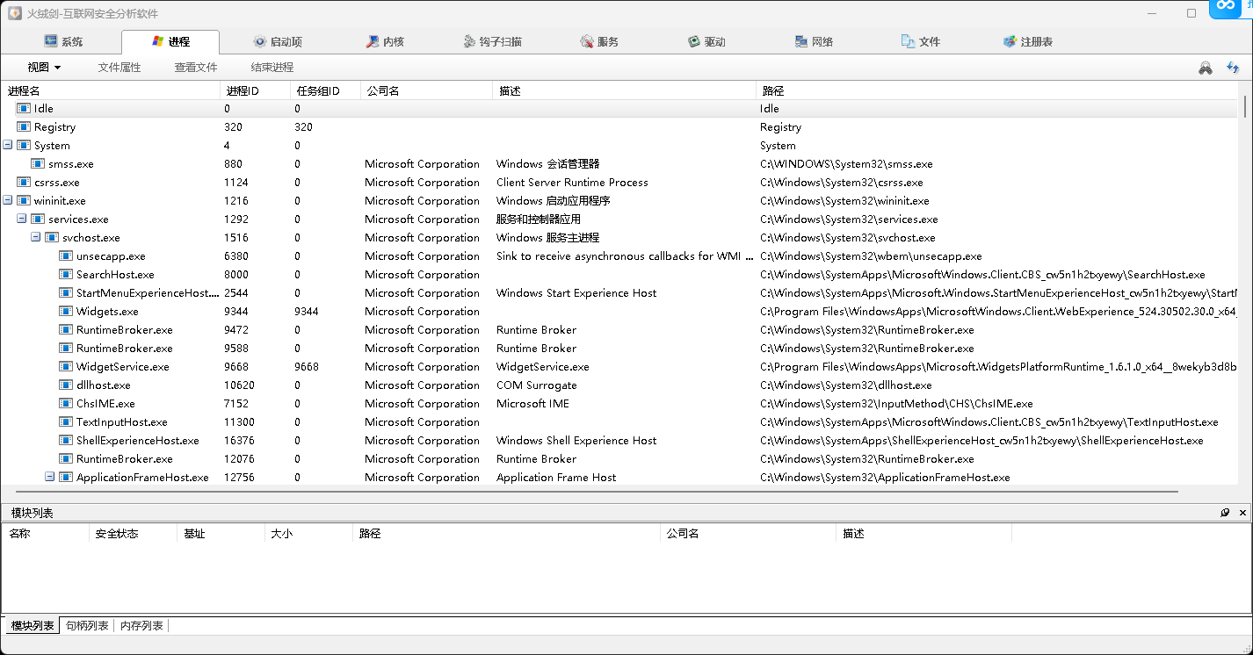This screenshot has height=655, width=1253.
Task: Sort by the 进程名 column header
Action: 111,90
